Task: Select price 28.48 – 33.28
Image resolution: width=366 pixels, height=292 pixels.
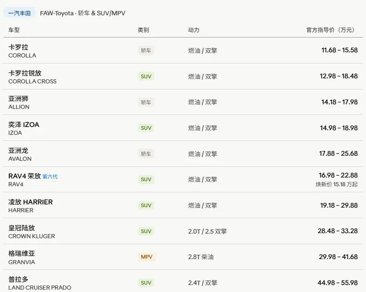Action: [338, 231]
